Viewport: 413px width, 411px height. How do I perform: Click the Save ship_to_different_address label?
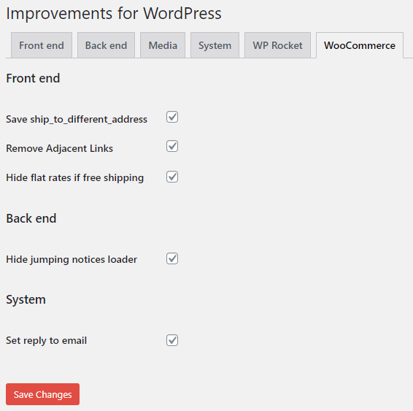[77, 119]
